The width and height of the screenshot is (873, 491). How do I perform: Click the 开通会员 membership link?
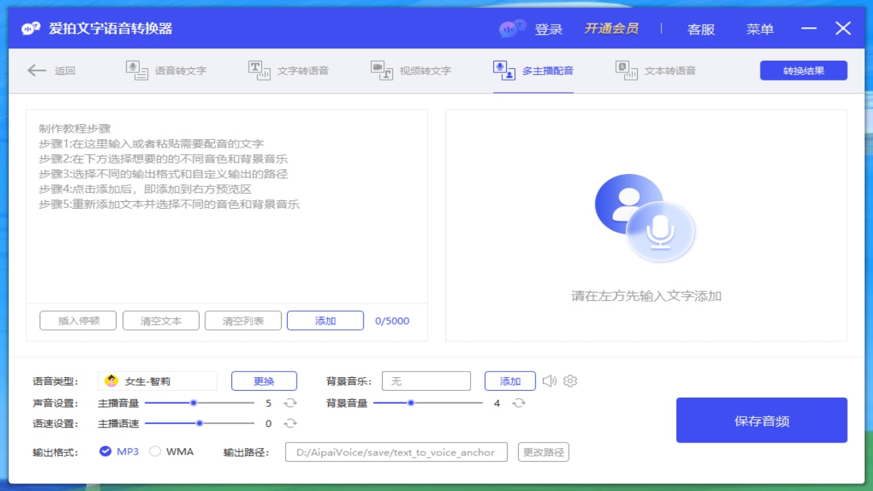point(612,29)
